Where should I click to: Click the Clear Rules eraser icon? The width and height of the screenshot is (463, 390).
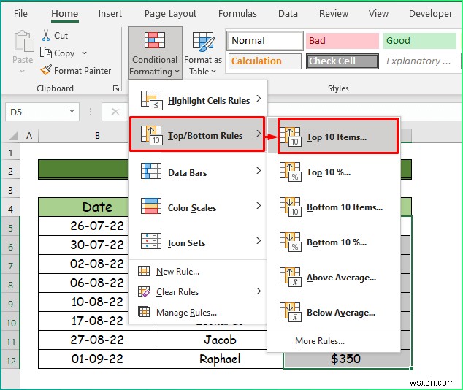click(x=144, y=291)
